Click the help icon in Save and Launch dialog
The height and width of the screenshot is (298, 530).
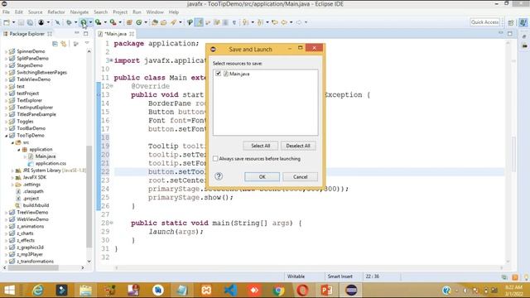pos(219,176)
